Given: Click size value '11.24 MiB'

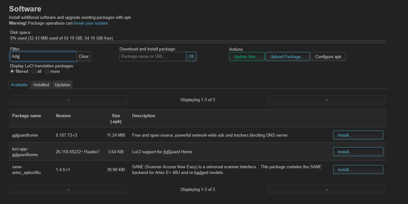Looking at the screenshot, I should click(116, 135).
